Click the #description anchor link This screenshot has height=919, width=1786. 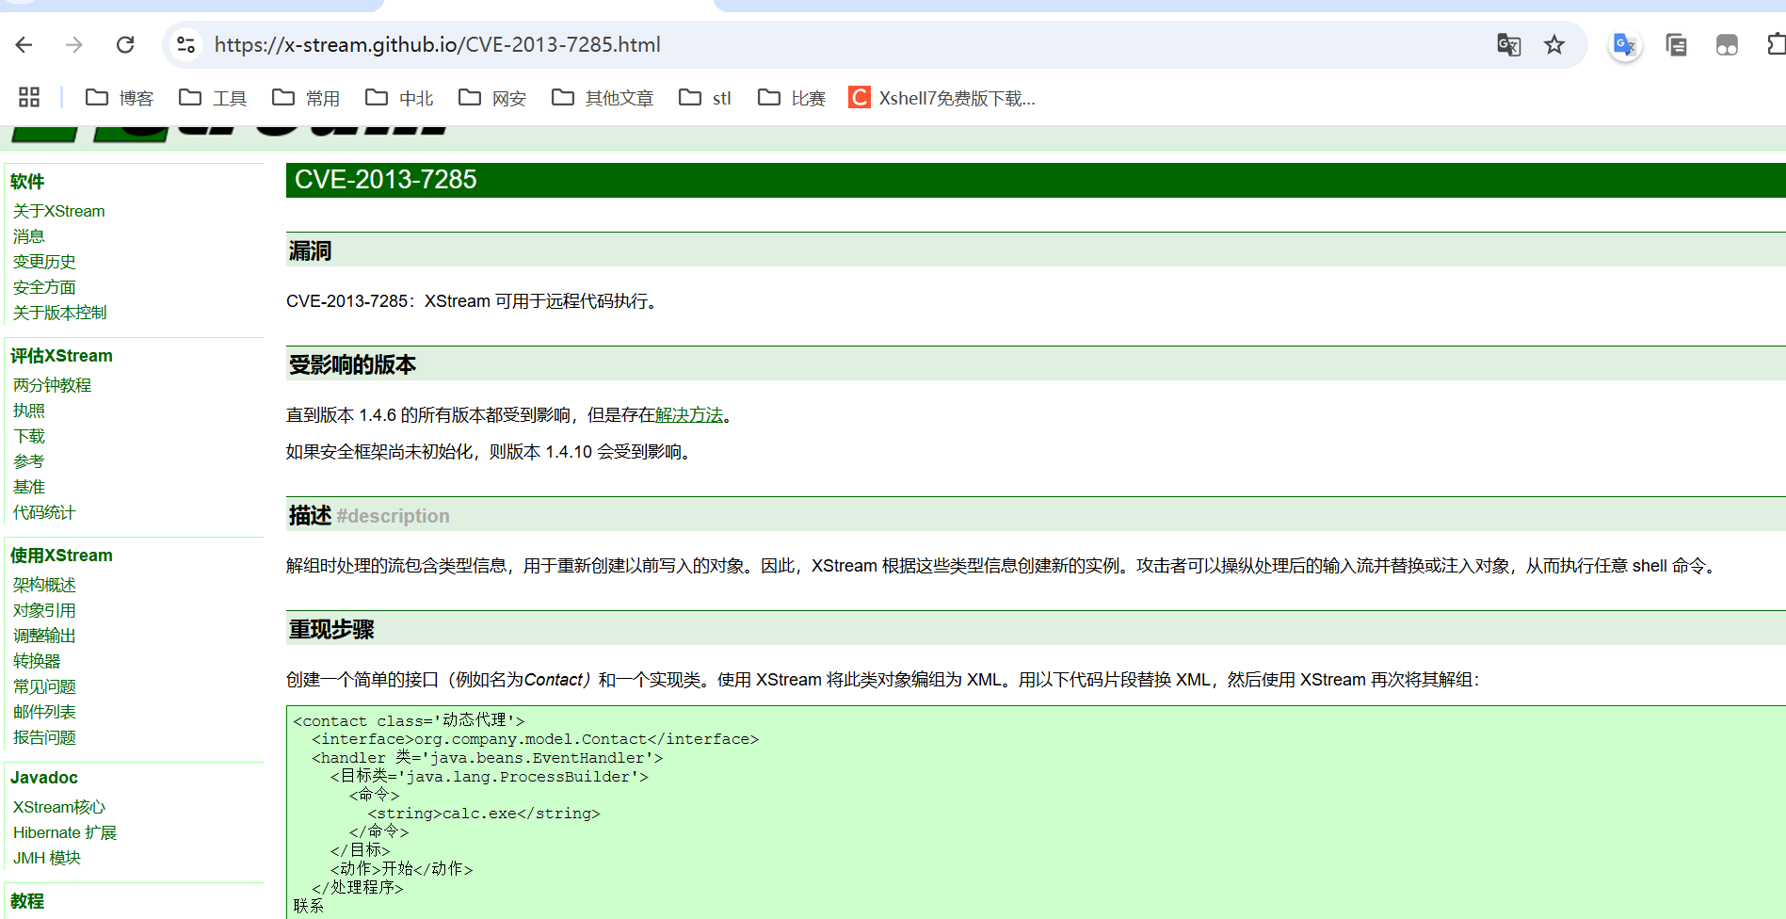393,516
